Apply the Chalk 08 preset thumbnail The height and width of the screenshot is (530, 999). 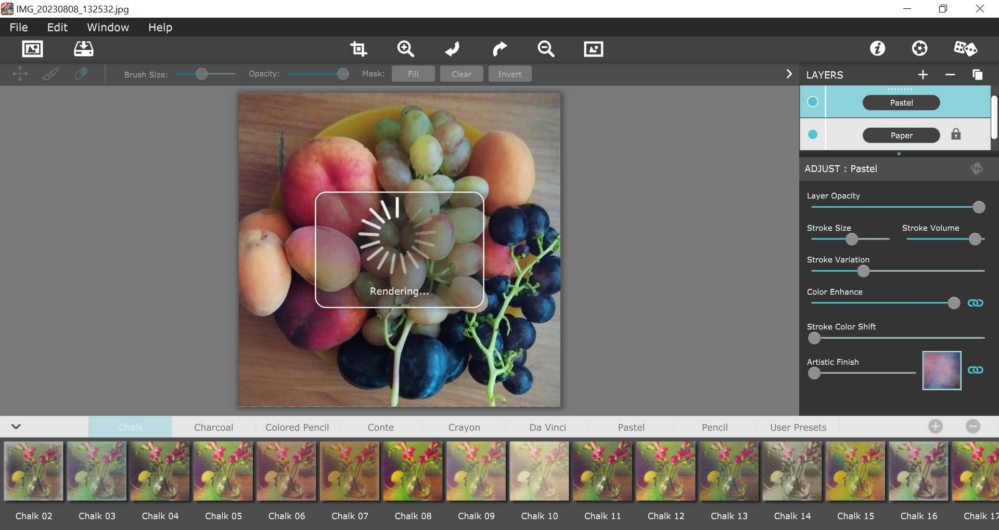tap(413, 471)
